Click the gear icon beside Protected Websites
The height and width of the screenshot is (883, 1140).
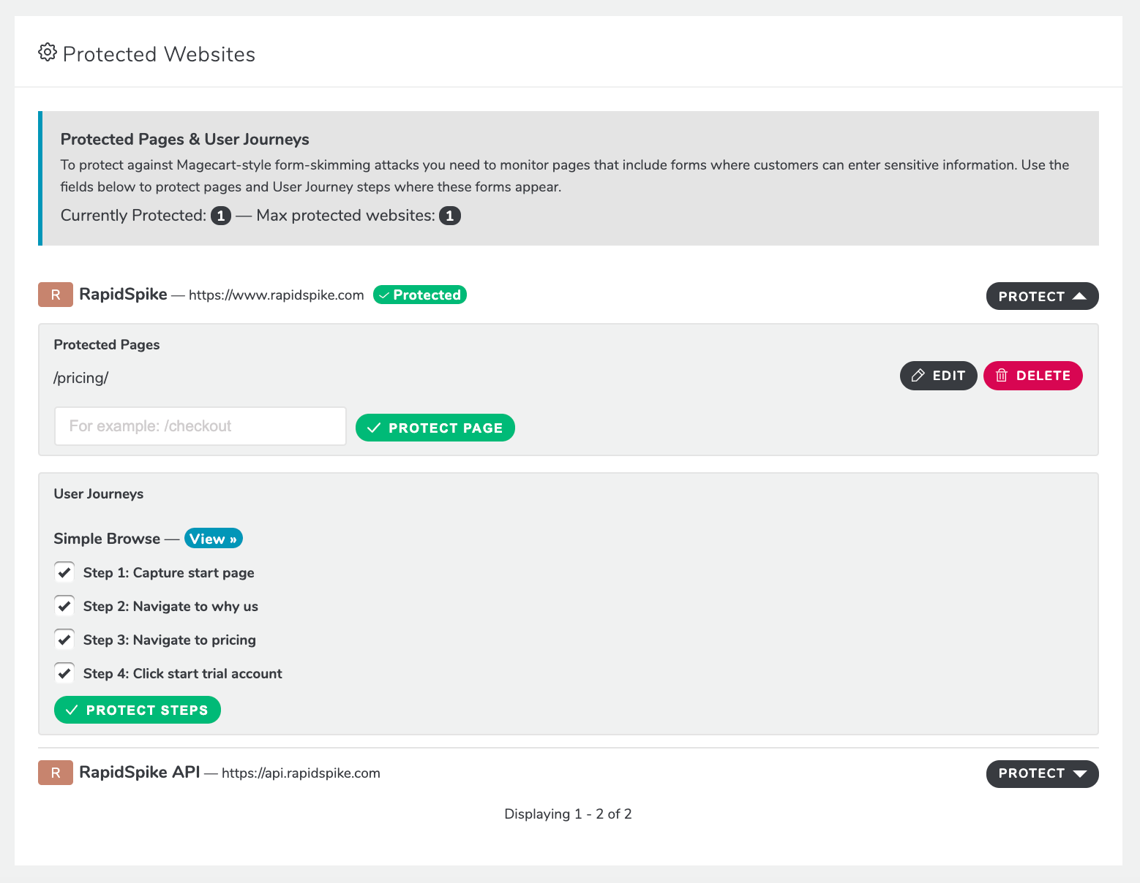click(x=48, y=53)
